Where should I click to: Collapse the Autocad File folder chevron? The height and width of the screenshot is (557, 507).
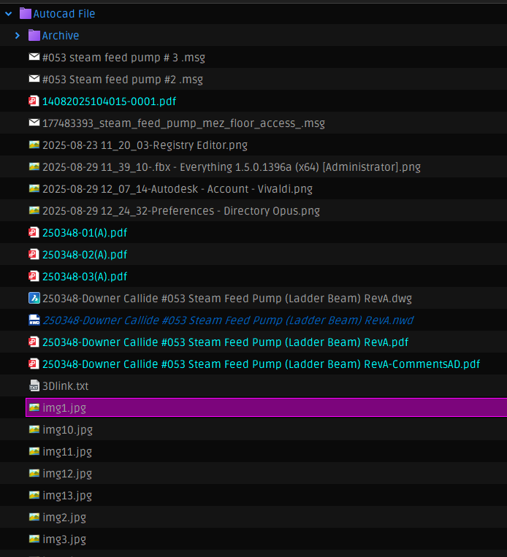pos(9,14)
